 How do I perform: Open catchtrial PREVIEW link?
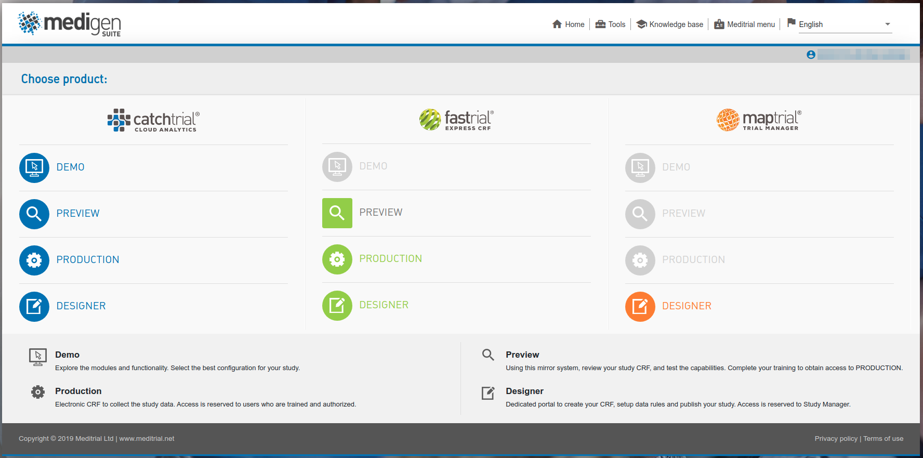tap(78, 214)
